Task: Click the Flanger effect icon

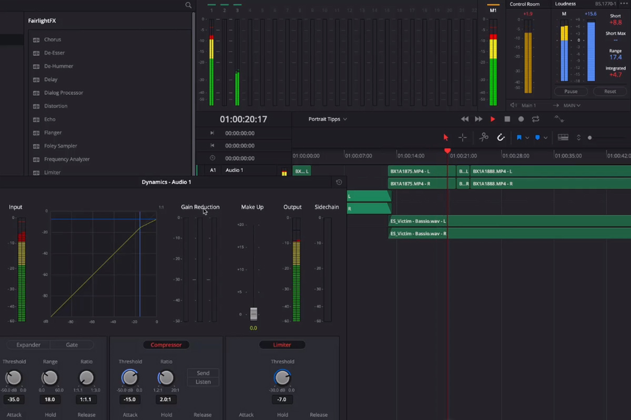Action: pyautogui.click(x=36, y=133)
